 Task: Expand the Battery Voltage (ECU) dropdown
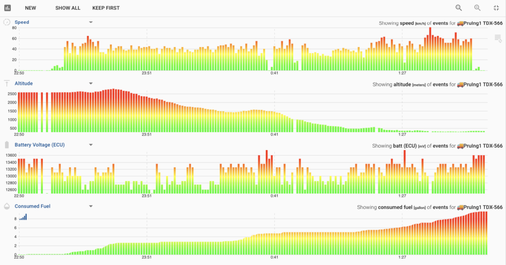click(91, 145)
